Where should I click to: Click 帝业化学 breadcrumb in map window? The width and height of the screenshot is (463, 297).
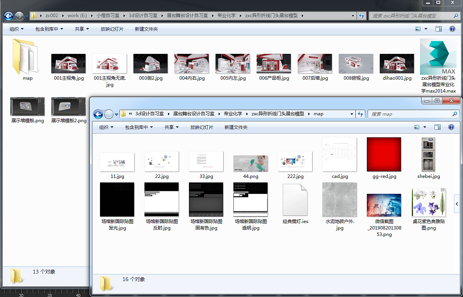point(233,114)
